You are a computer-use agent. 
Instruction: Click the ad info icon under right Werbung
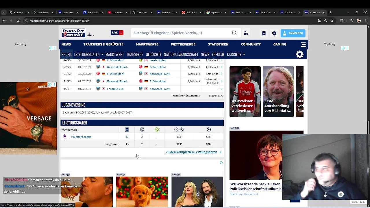pos(343,48)
